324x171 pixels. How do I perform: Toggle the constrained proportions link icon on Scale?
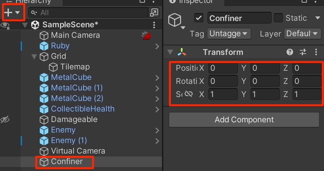(189, 94)
